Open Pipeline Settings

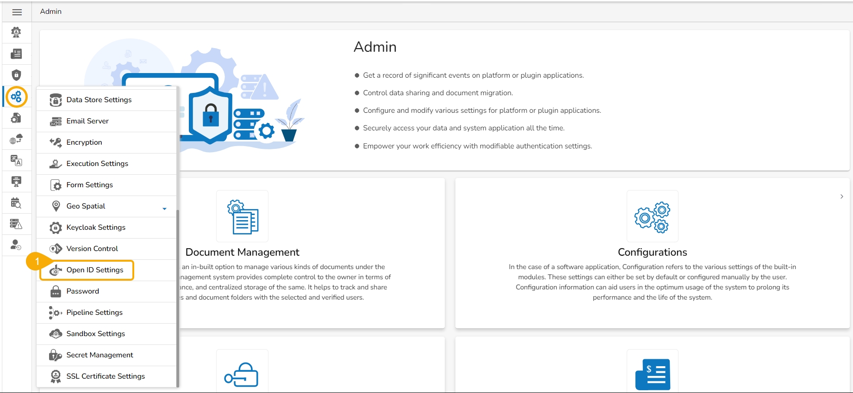click(106, 313)
